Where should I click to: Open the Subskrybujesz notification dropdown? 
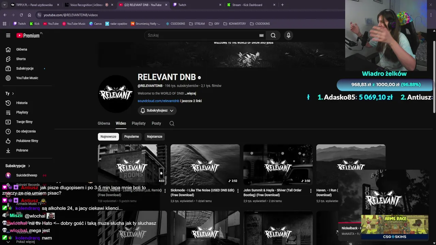coord(157,111)
